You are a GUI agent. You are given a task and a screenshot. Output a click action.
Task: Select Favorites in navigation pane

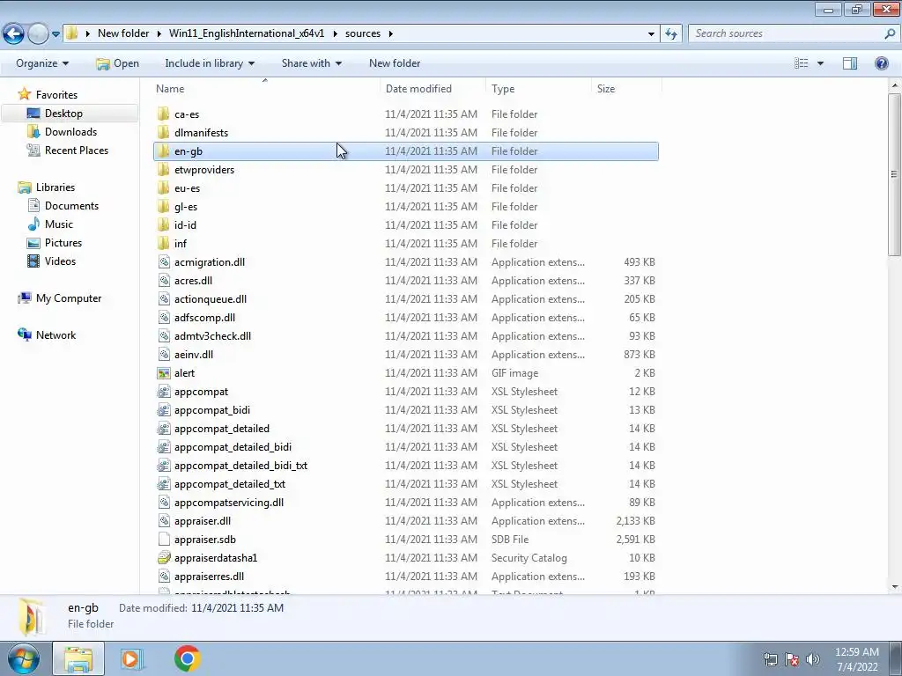point(56,95)
